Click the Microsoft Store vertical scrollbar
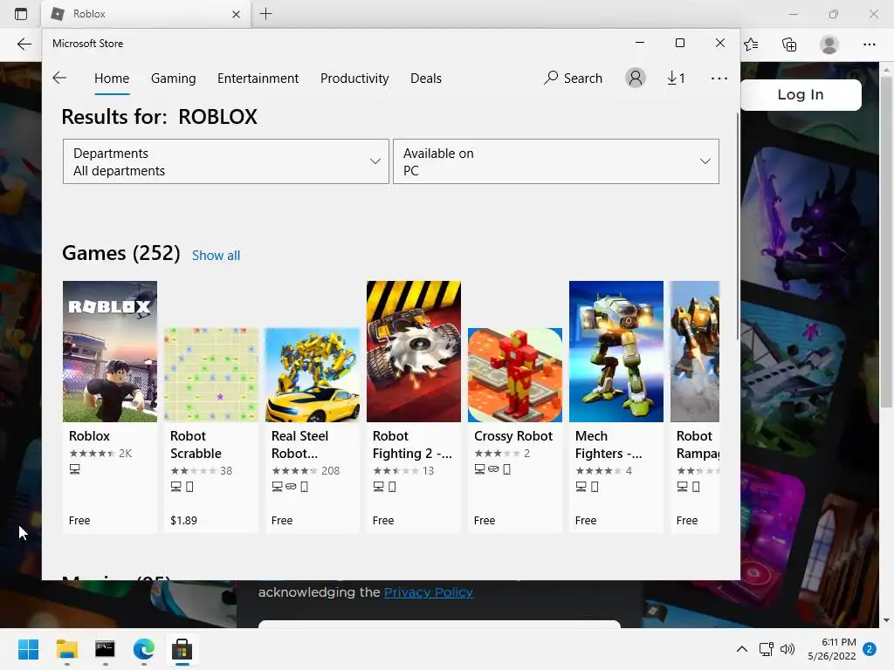 pyautogui.click(x=739, y=227)
